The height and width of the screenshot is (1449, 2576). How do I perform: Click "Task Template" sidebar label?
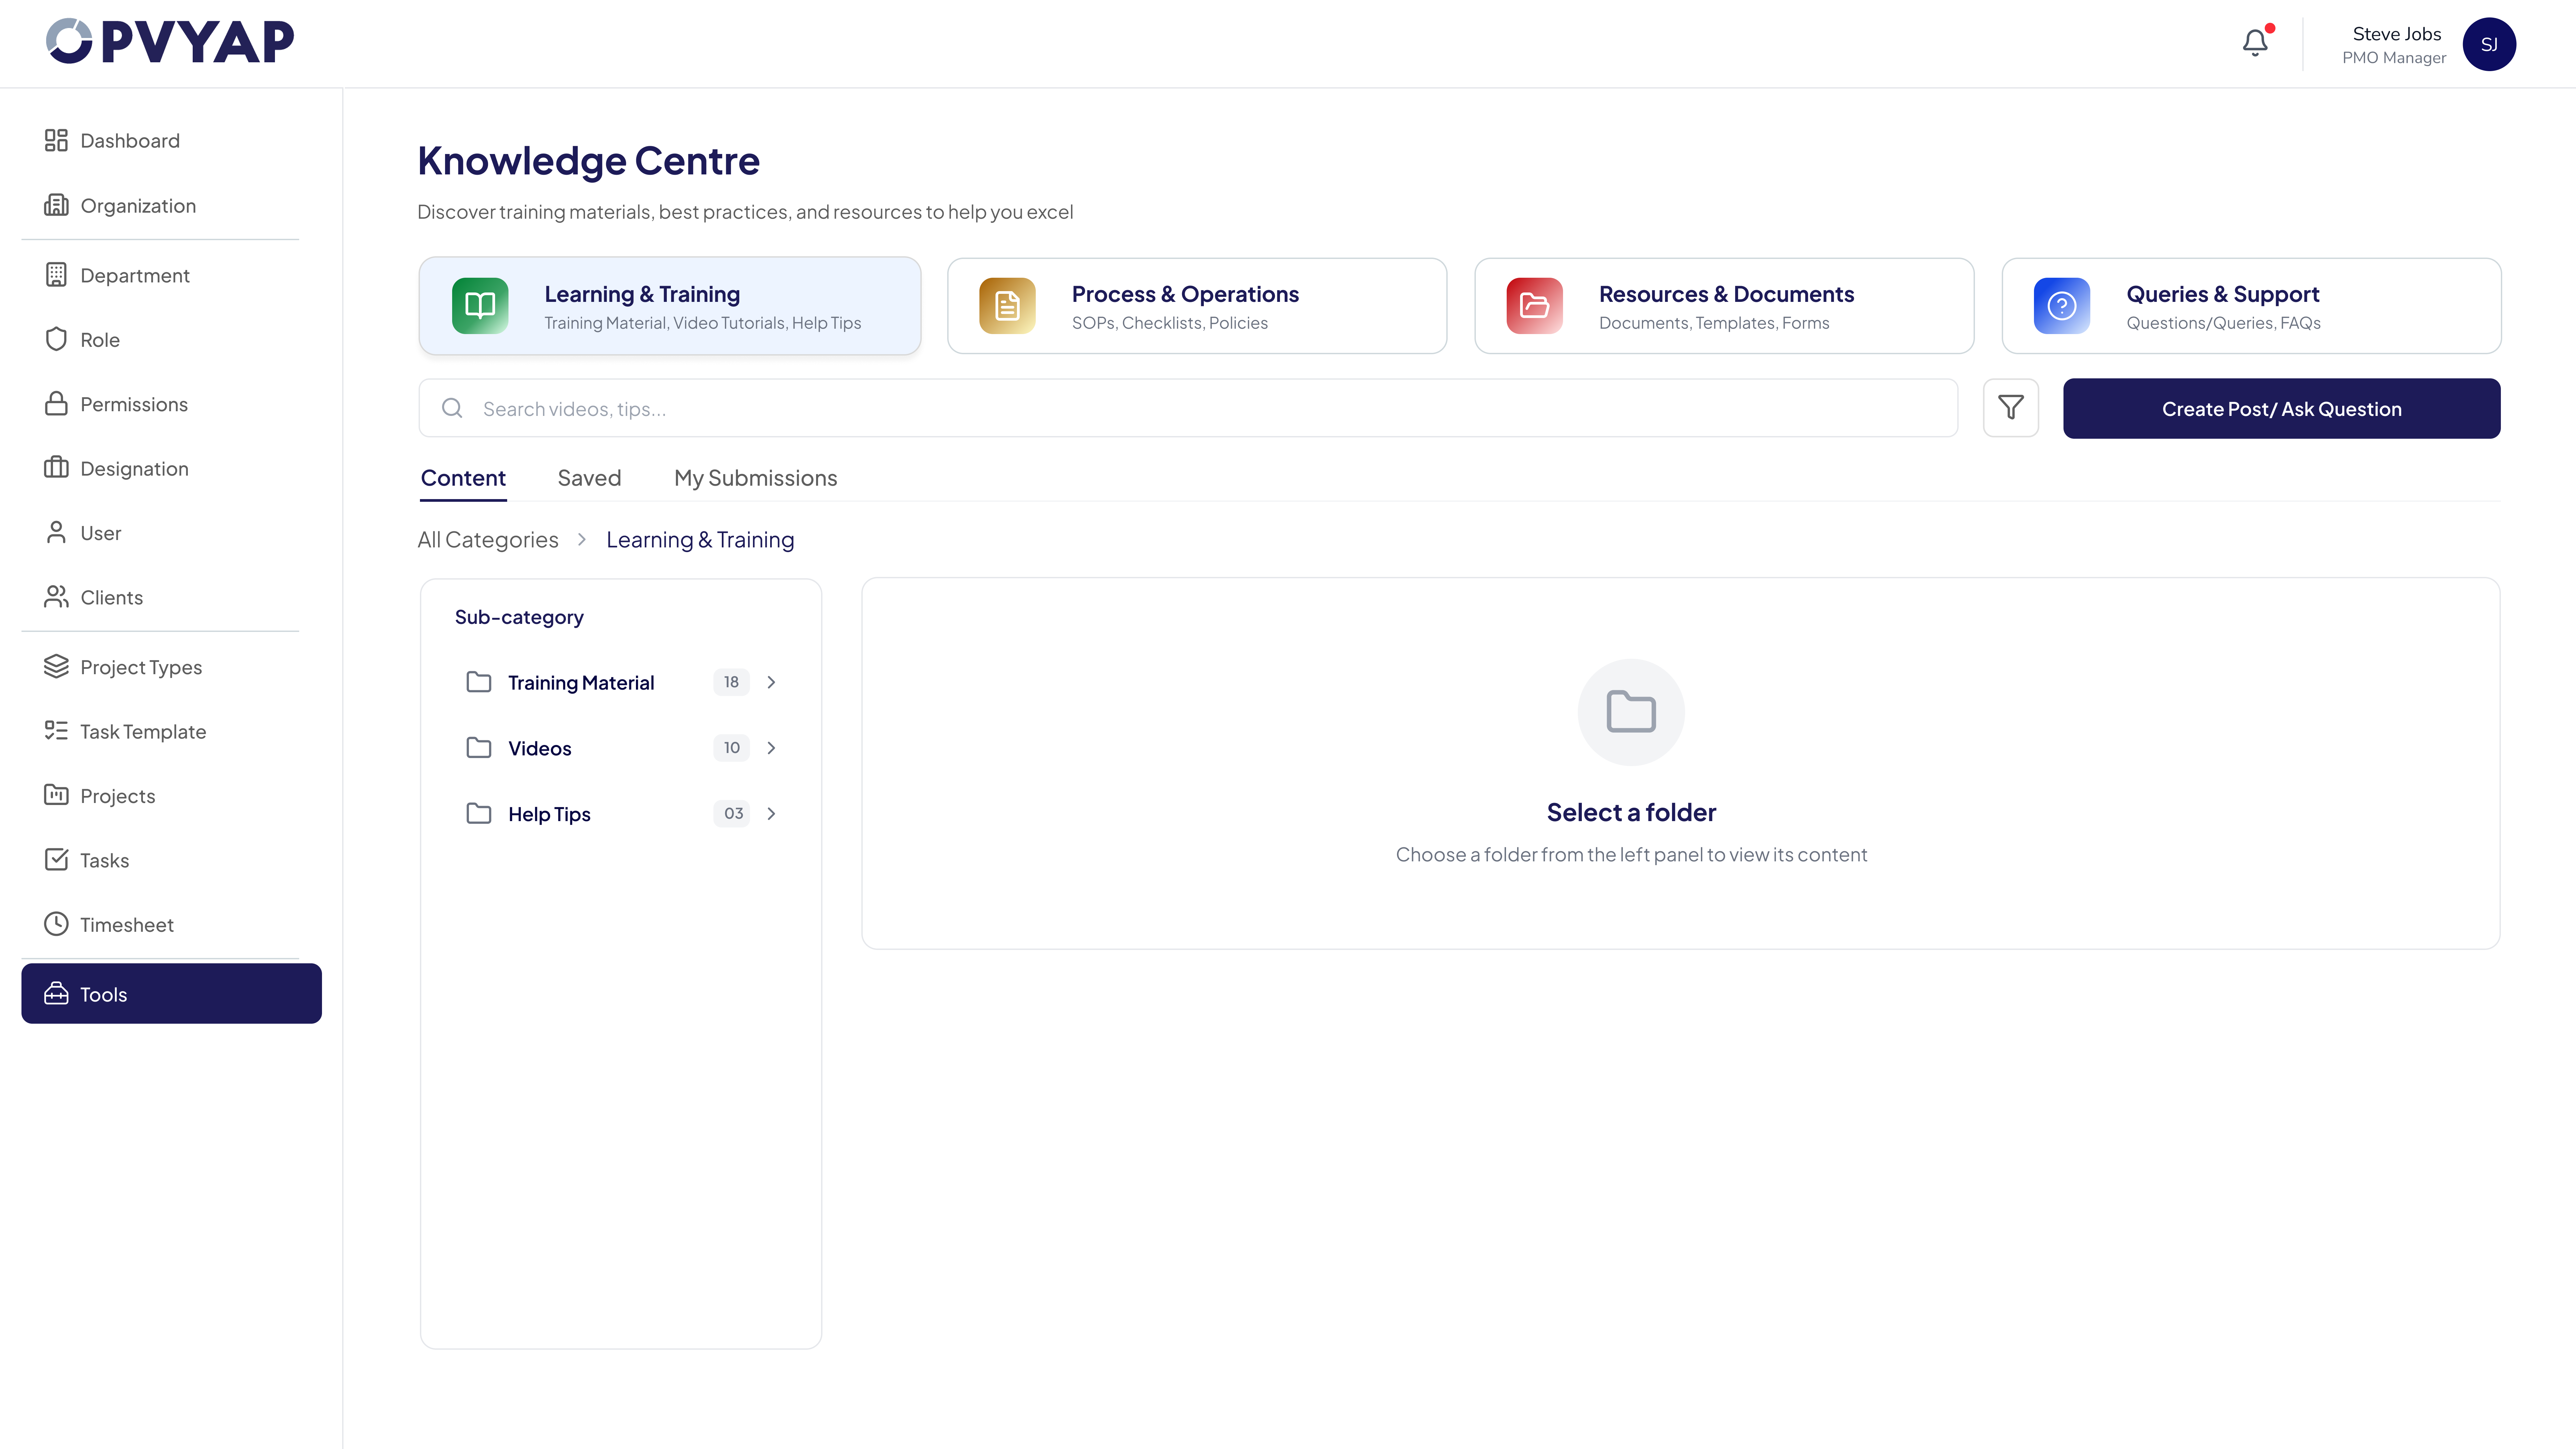coord(143,732)
